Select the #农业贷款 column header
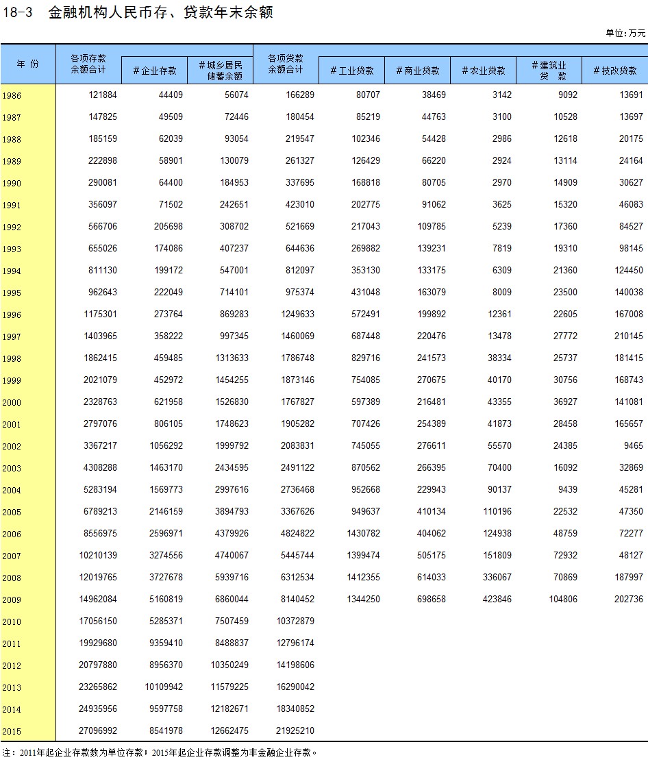Image resolution: width=648 pixels, height=764 pixels. [x=483, y=71]
